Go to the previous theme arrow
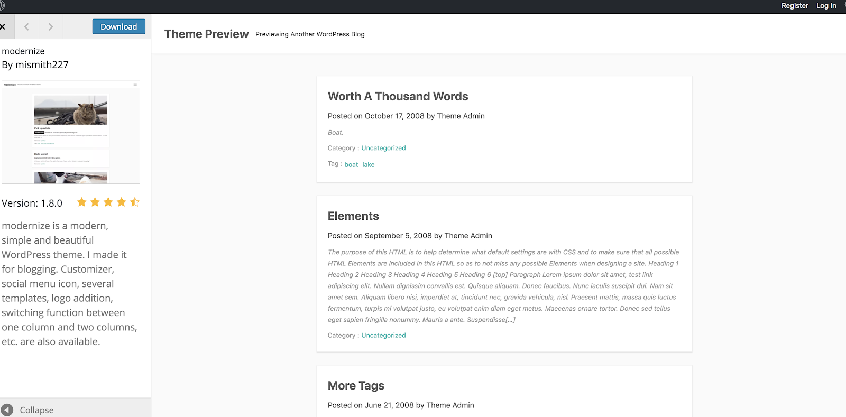Image resolution: width=846 pixels, height=417 pixels. (x=26, y=26)
